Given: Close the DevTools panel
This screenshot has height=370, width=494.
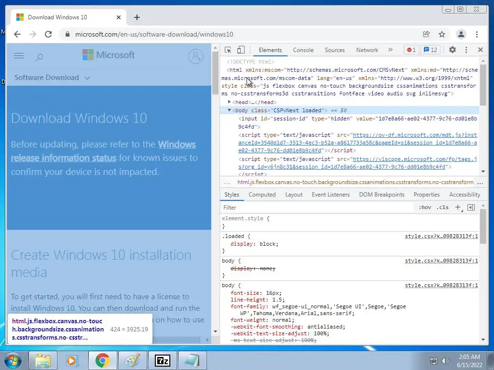Looking at the screenshot, I should 480,50.
